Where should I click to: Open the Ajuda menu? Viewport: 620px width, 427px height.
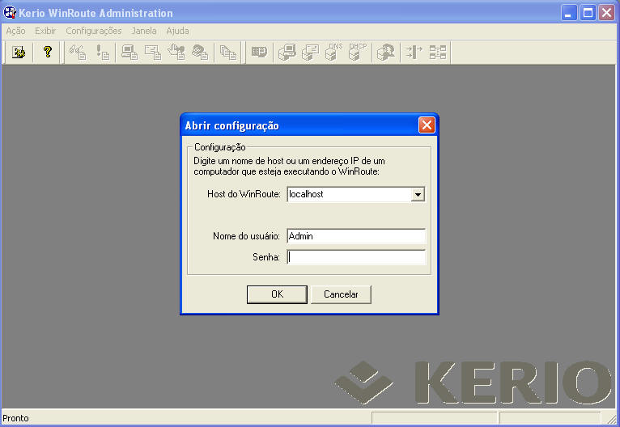coord(177,31)
